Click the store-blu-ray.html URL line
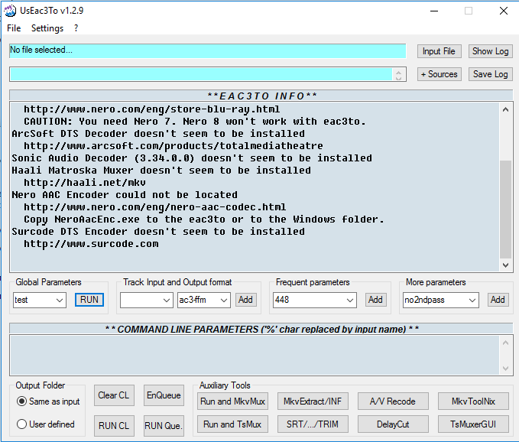The image size is (519, 442). 152,109
